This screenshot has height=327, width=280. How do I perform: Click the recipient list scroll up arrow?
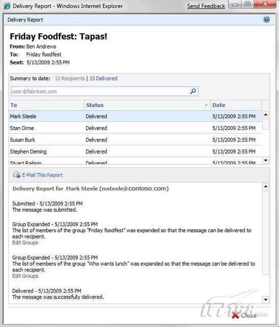(265, 115)
